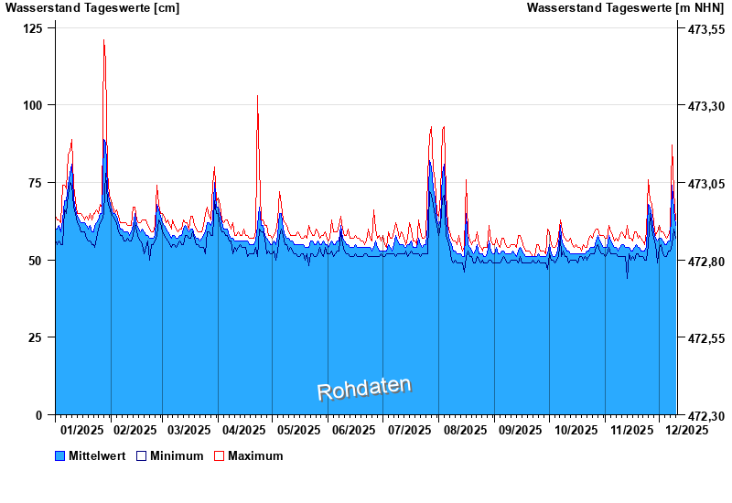Screen dimensions: 732x503
Task: Click the blue Mittelwert legend swatch
Action: pyautogui.click(x=60, y=455)
